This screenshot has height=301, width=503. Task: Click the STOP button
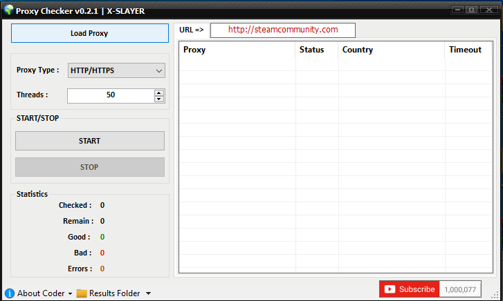(90, 167)
